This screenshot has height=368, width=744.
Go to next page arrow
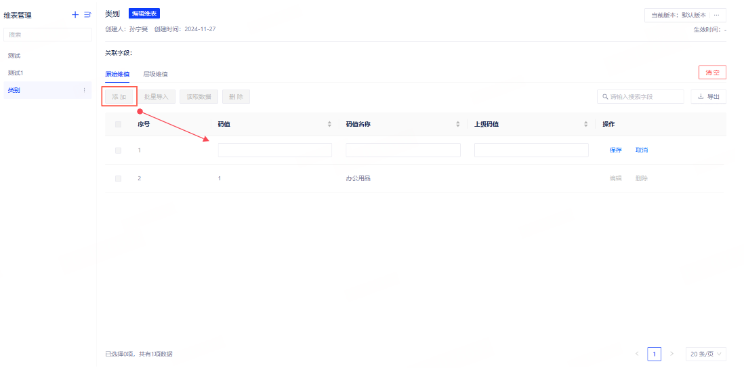point(671,354)
